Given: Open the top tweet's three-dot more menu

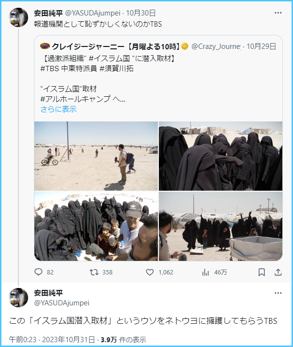Looking at the screenshot, I should (278, 13).
